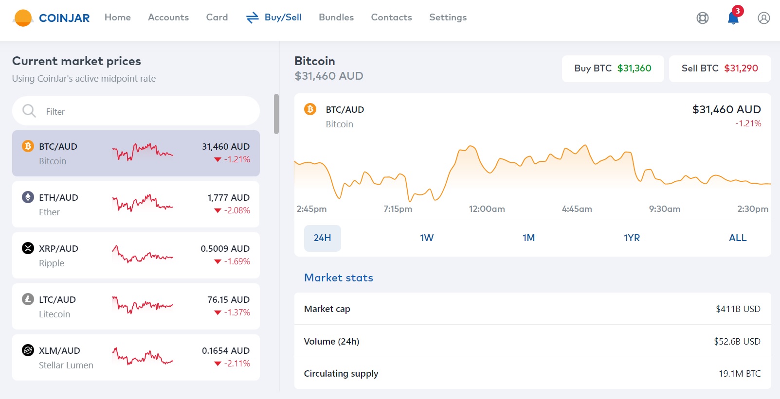Click the '-2.08%' change in ETH row
This screenshot has width=780, height=399.
(237, 210)
